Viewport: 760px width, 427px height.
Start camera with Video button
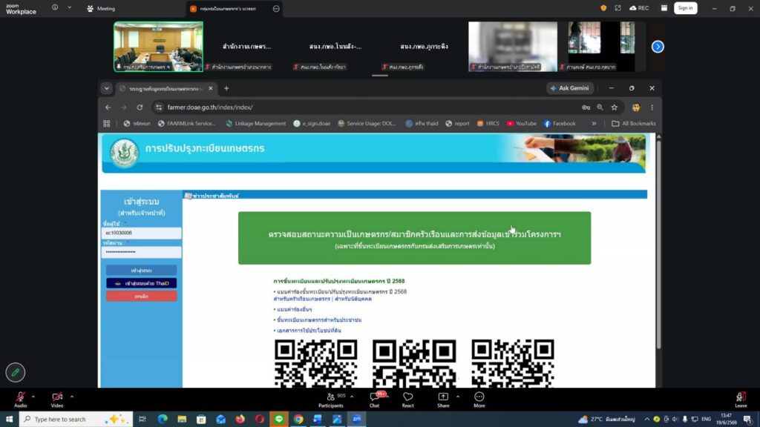coord(57,400)
